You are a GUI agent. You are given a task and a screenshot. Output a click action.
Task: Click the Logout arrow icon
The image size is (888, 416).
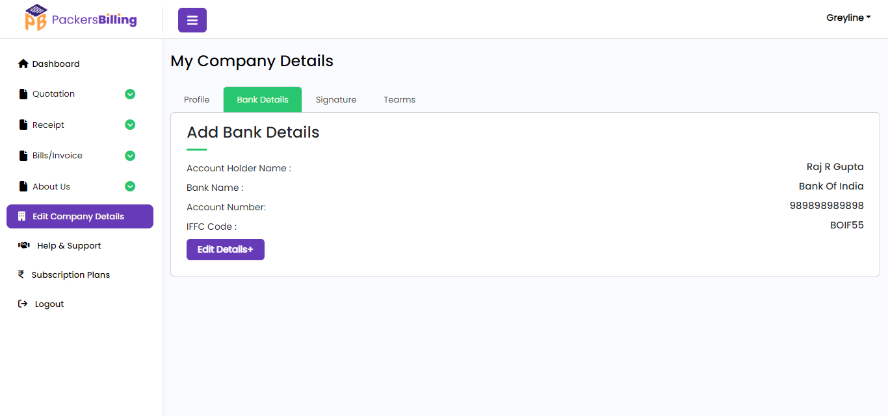[23, 304]
